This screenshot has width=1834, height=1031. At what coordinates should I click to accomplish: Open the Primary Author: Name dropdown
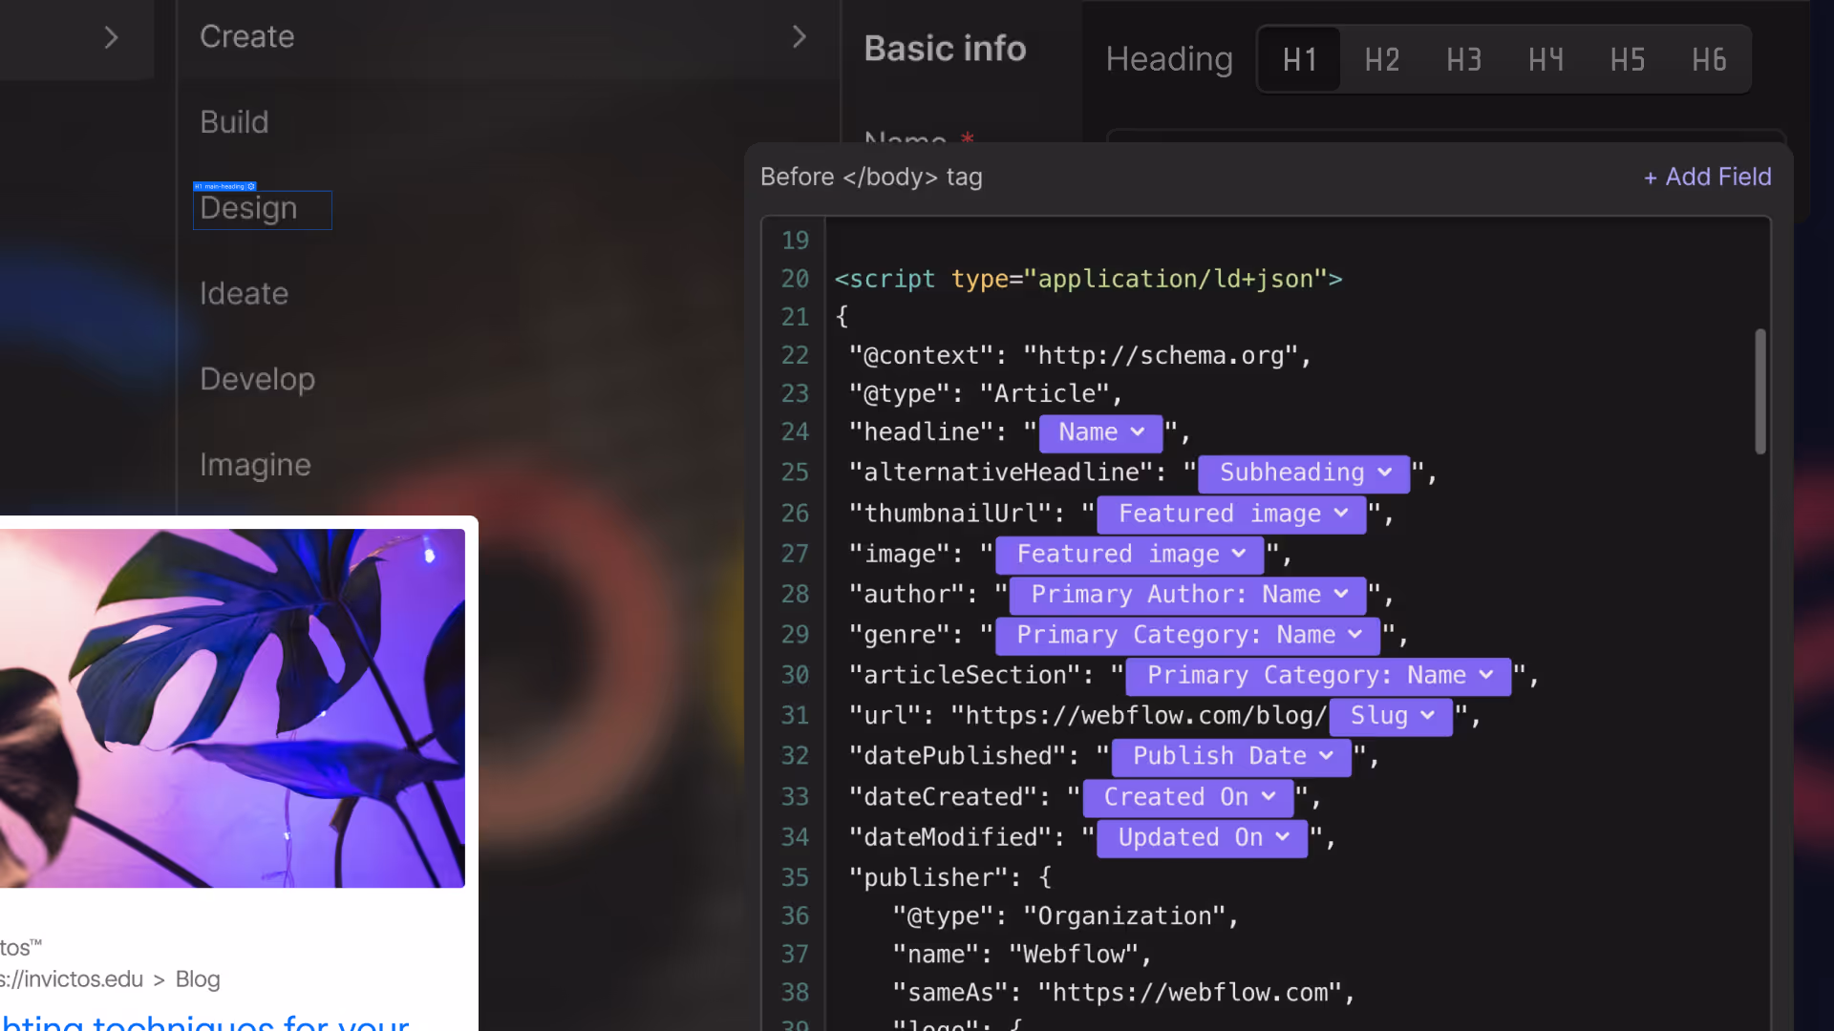click(x=1185, y=594)
